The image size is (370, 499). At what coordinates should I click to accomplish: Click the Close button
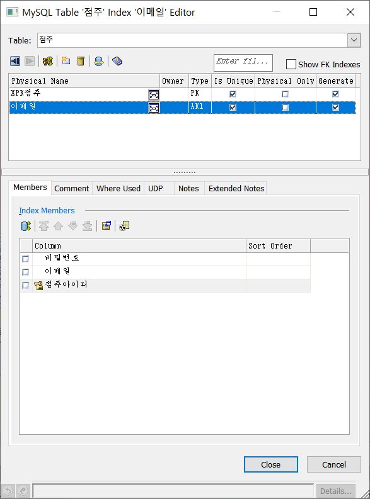(x=271, y=464)
